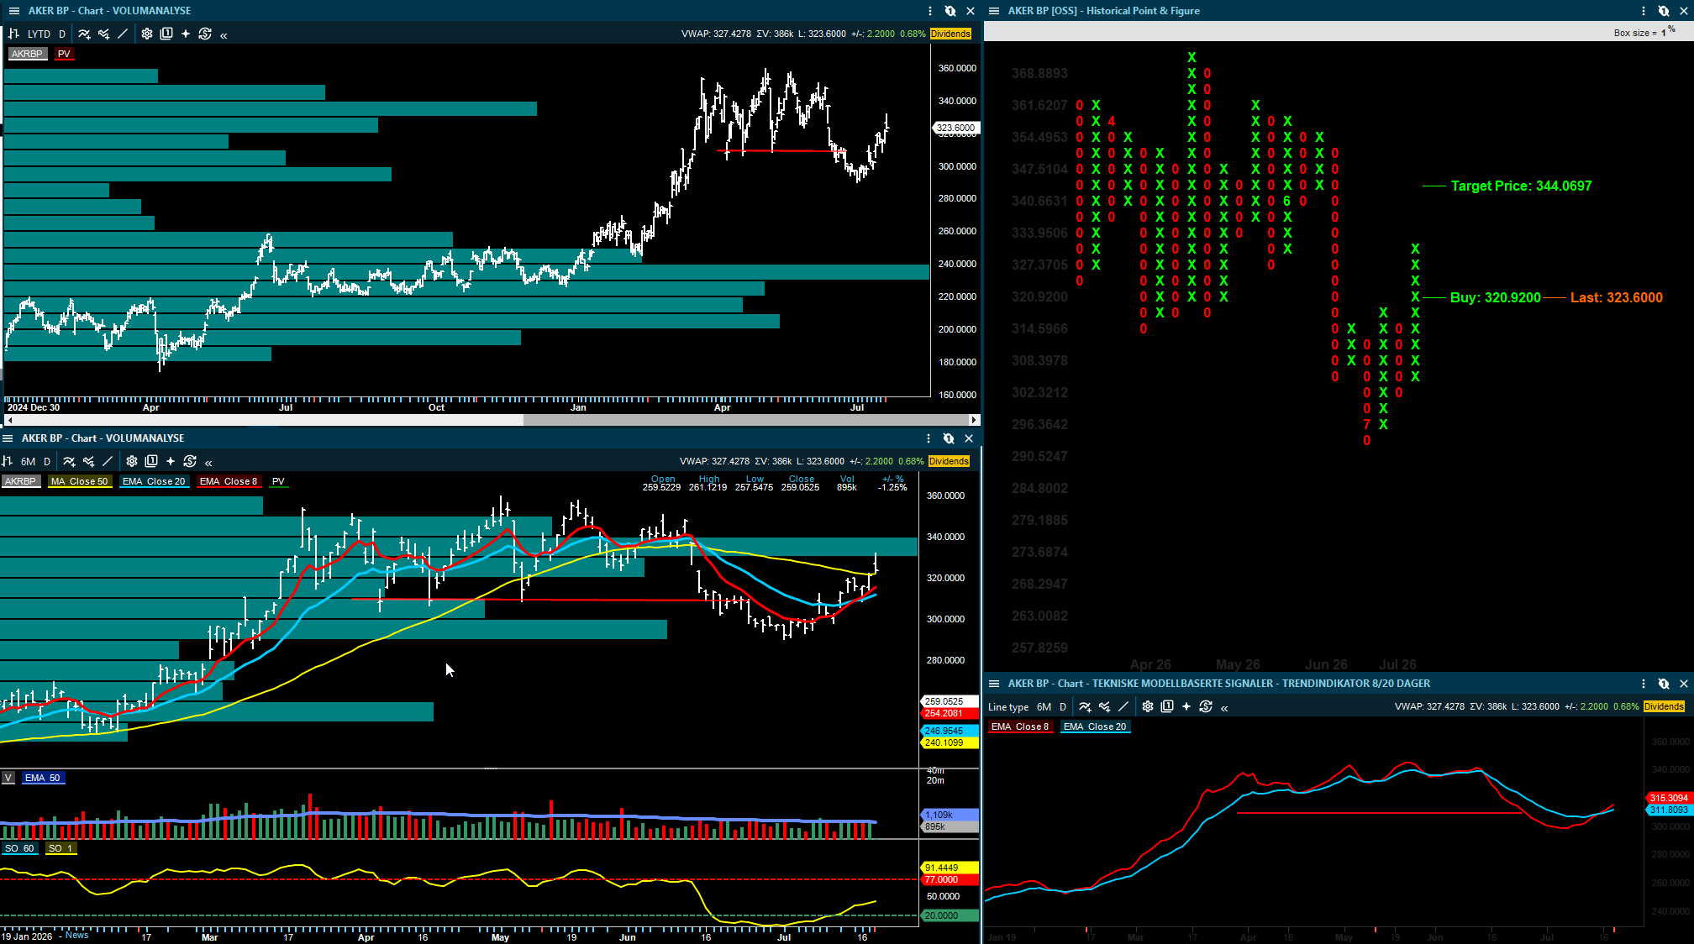
Task: Open hamburger menu of top VOLUMANALYSE chart
Action: (x=13, y=11)
